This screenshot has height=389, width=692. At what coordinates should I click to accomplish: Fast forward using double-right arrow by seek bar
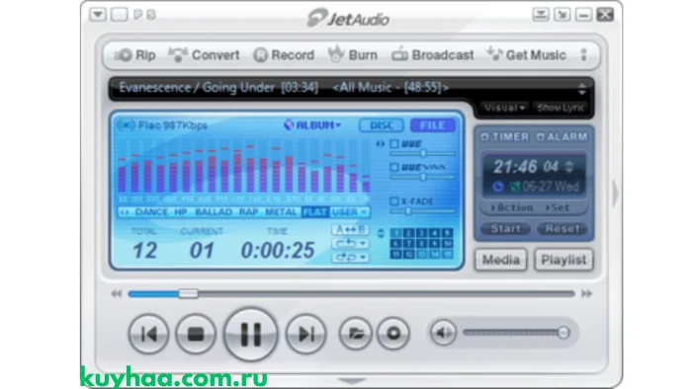coord(586,294)
